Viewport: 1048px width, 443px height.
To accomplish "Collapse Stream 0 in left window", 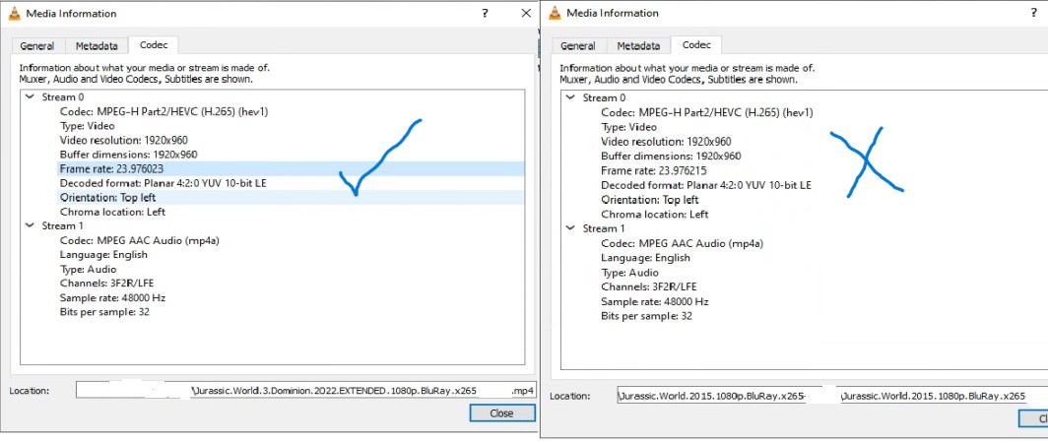I will tap(31, 96).
